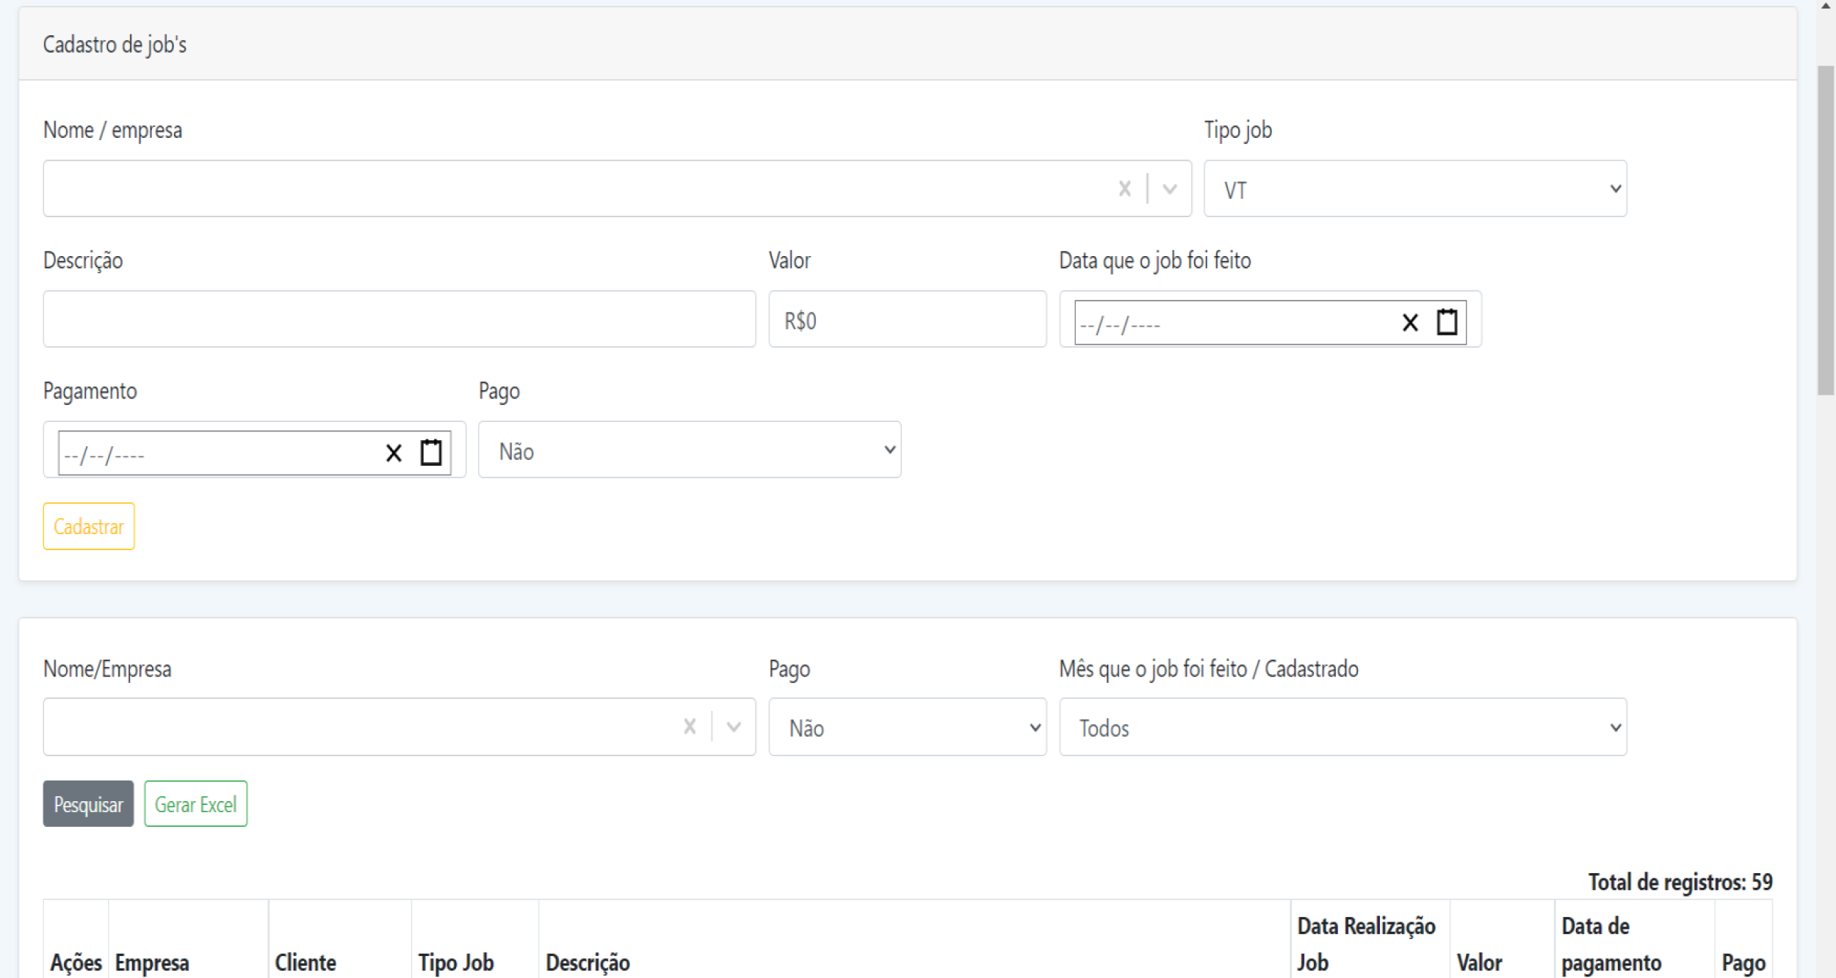Expand the Nome/Empresa filter chevron

coord(734,726)
